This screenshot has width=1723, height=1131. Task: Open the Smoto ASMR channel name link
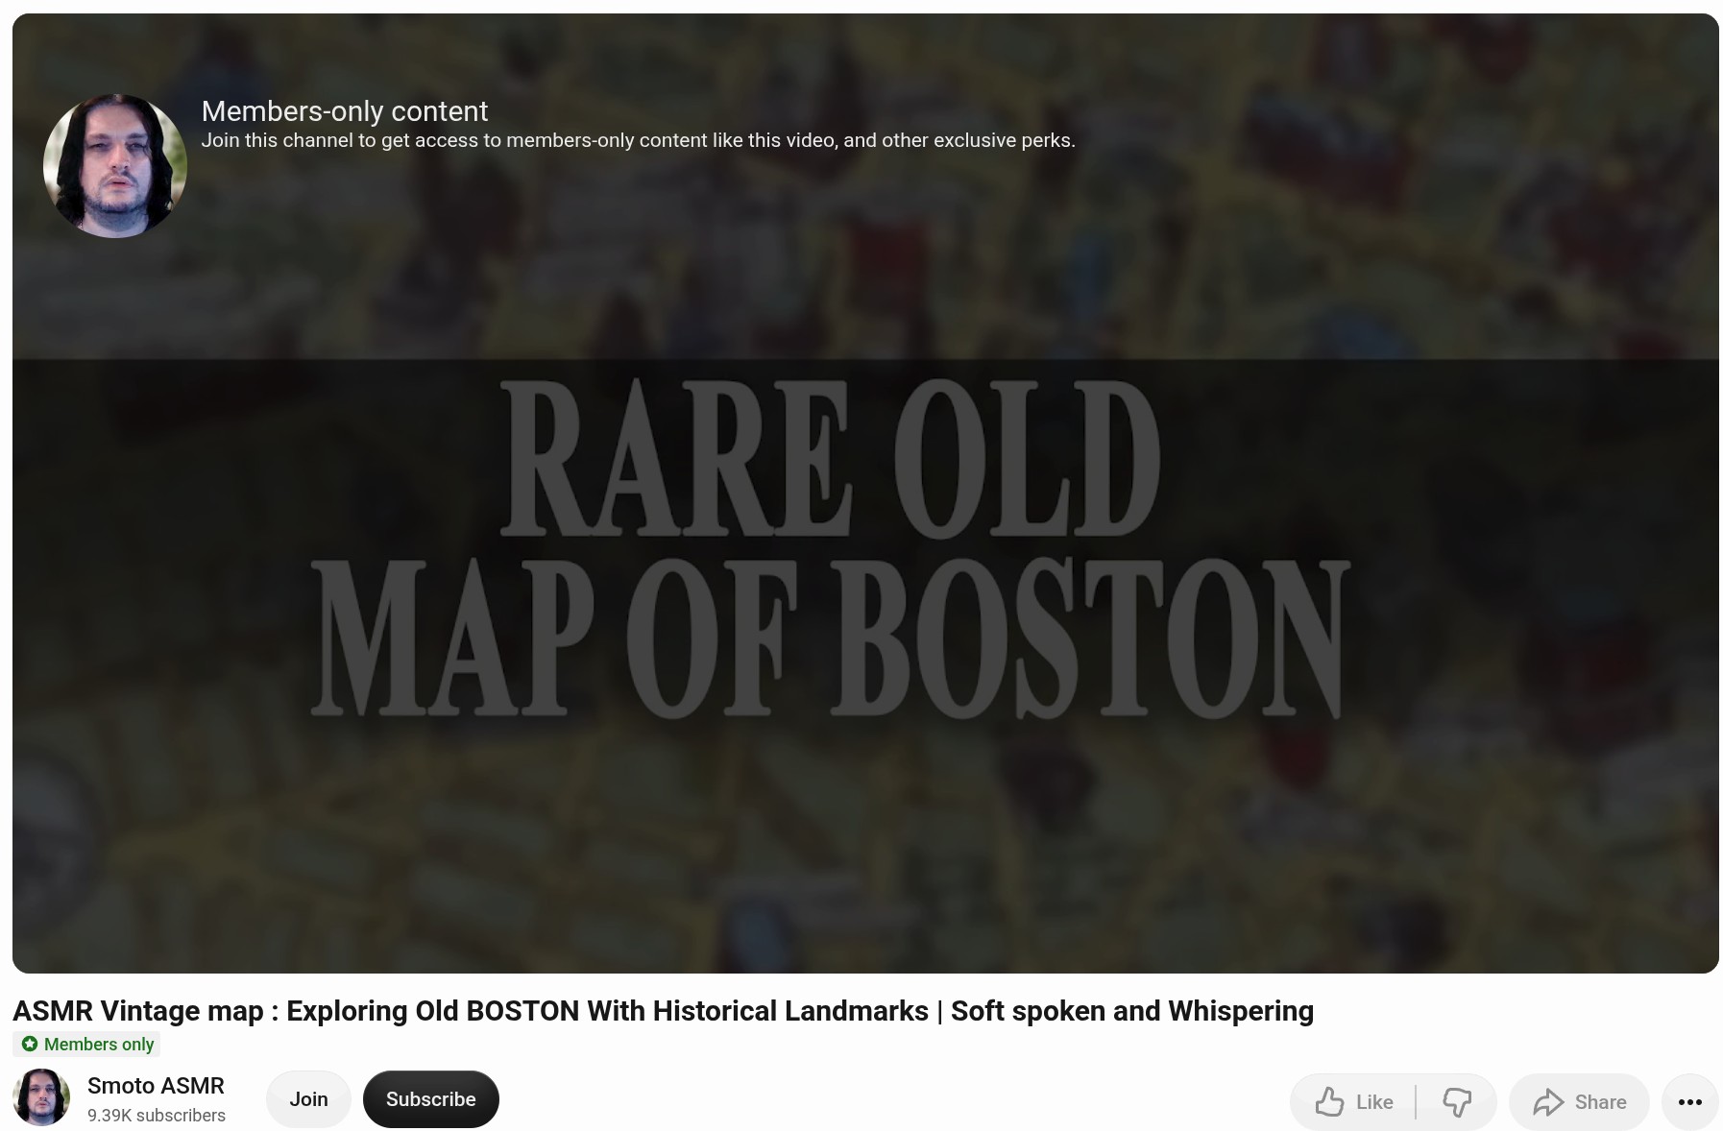156,1085
